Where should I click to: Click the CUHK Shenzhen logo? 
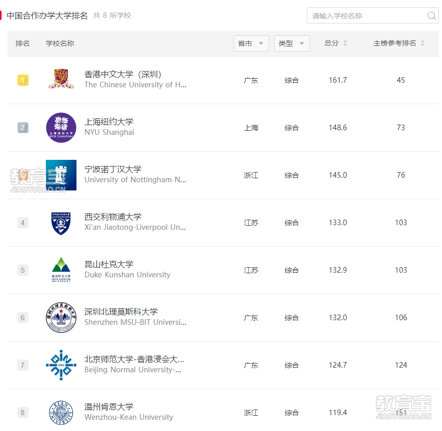pos(61,79)
